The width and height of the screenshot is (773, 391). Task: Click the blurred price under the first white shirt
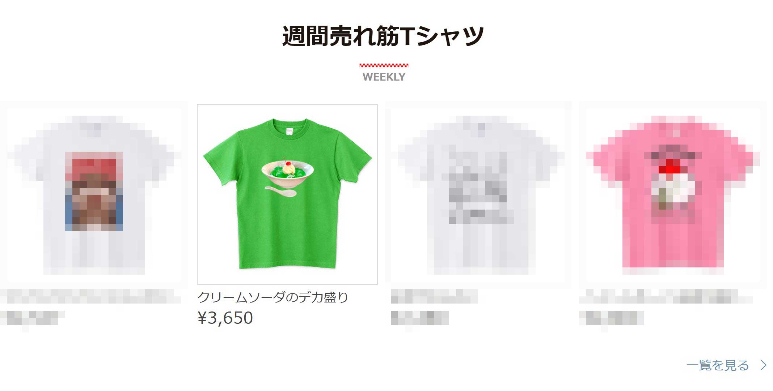pyautogui.click(x=33, y=318)
